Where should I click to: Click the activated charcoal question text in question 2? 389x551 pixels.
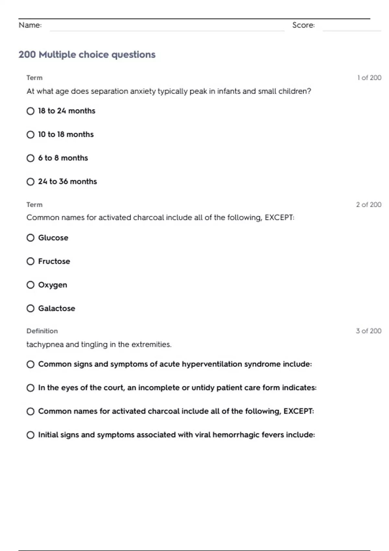tap(160, 217)
